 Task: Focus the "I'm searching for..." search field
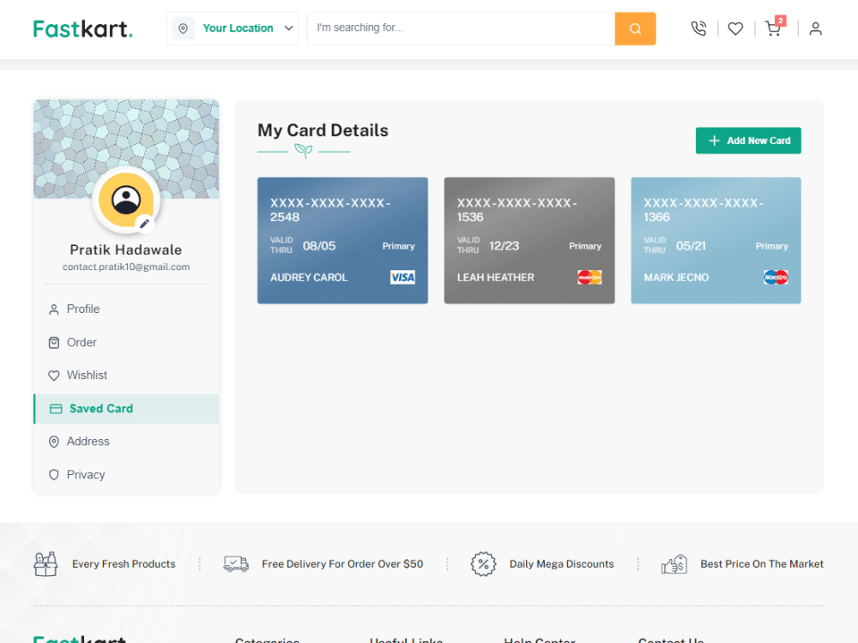point(461,28)
